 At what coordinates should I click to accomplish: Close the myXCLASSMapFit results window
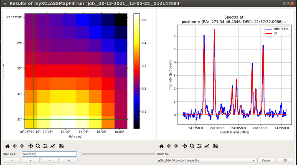point(292,4)
